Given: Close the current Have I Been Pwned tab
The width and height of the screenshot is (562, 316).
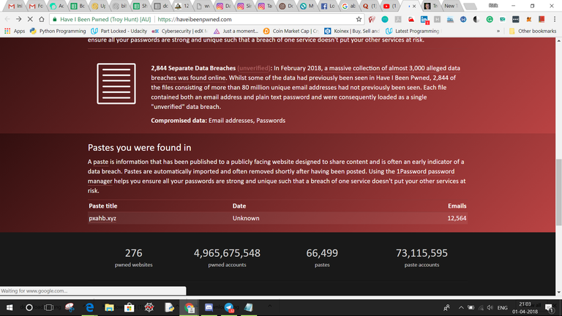Looking at the screenshot, I should [x=414, y=6].
